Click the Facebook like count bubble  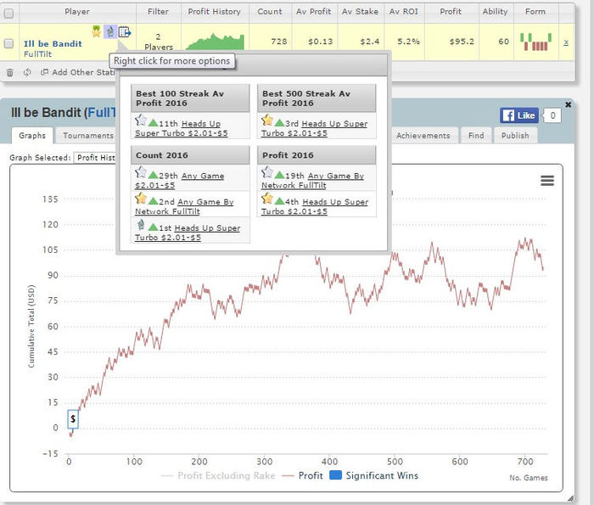pyautogui.click(x=552, y=115)
